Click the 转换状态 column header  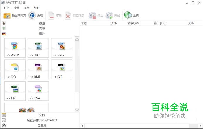[x=140, y=23]
